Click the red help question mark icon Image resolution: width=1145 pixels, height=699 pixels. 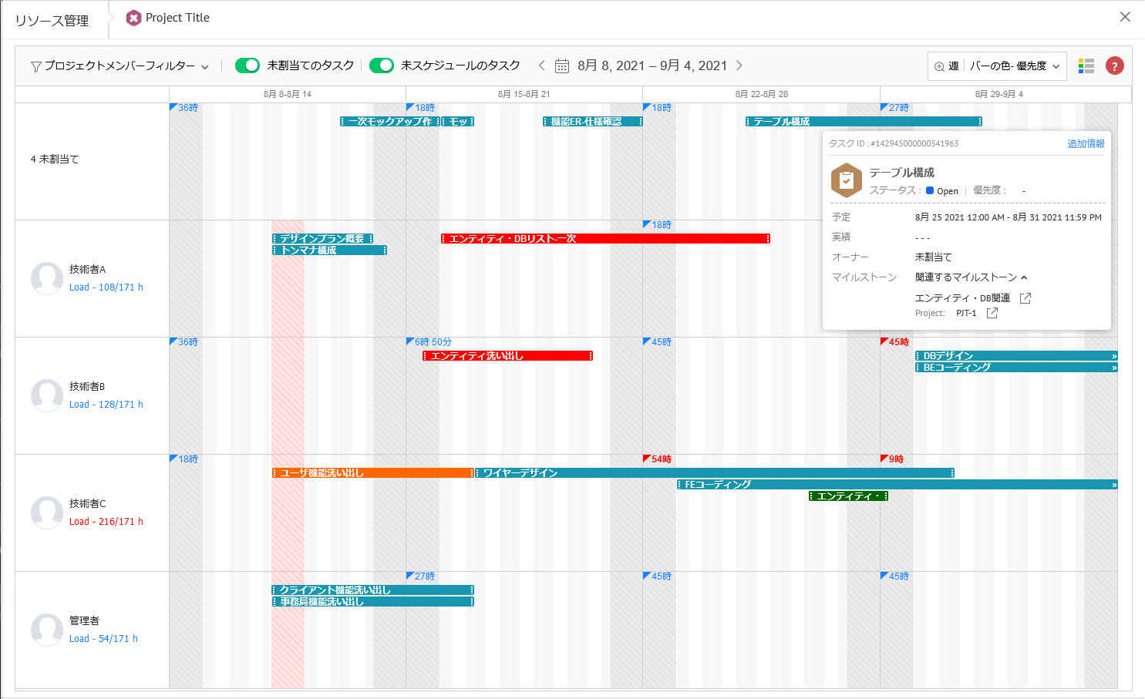coord(1115,66)
